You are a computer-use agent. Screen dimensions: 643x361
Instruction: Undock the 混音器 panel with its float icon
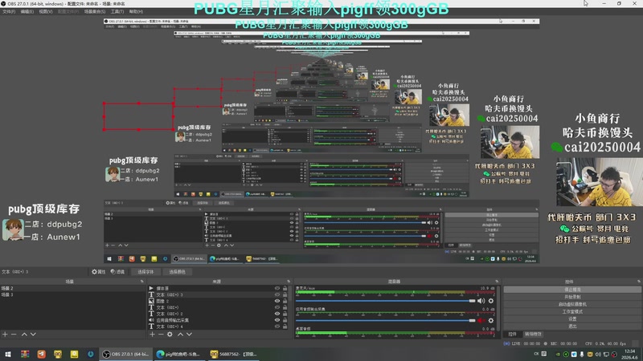point(497,282)
